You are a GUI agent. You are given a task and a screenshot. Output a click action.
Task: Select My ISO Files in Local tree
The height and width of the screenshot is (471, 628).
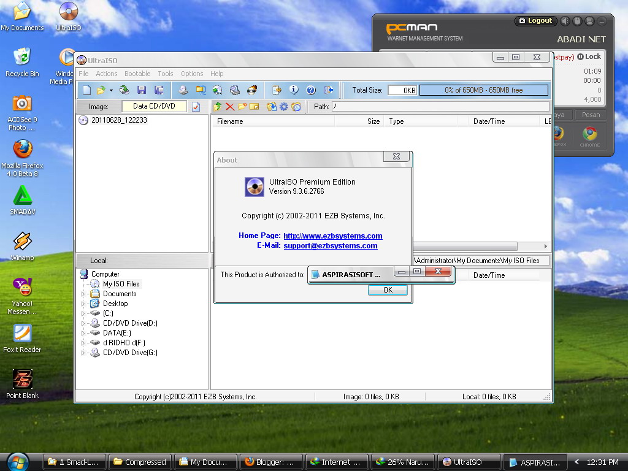[x=121, y=283]
